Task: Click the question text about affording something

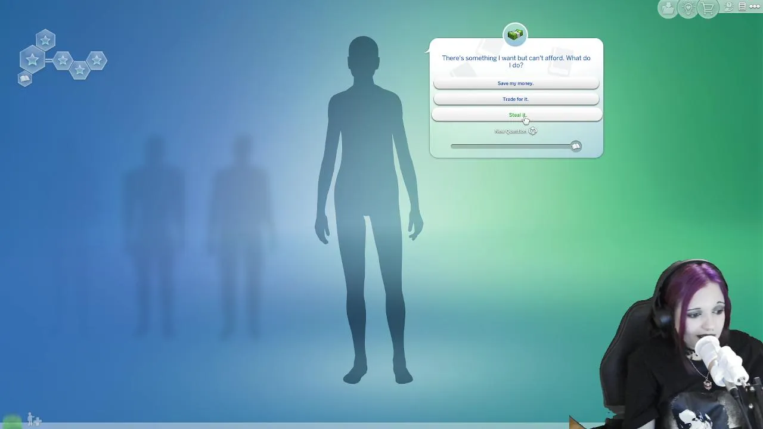Action: (x=516, y=61)
